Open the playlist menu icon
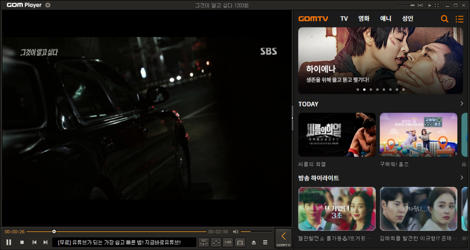Screen dimensions: 470x250 [x=265, y=242]
